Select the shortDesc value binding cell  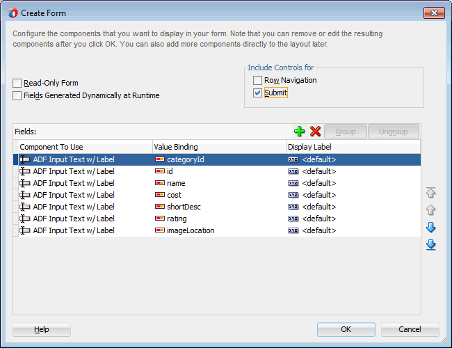tap(220, 207)
